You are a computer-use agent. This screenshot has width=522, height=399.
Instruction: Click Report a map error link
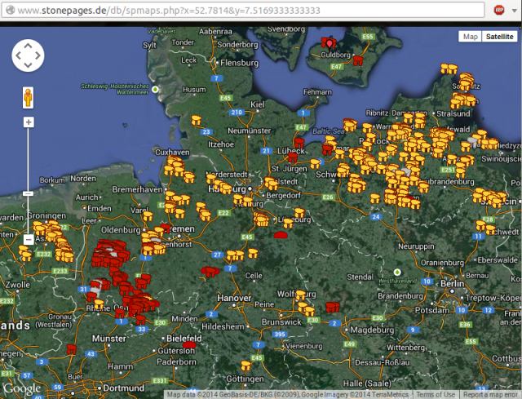tap(490, 395)
